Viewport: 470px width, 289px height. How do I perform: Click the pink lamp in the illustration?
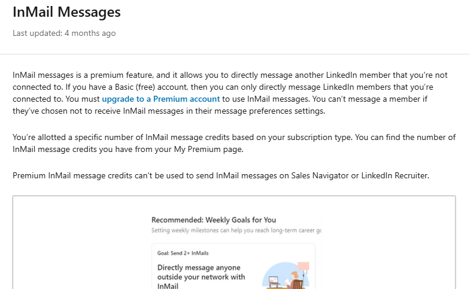[304, 267]
